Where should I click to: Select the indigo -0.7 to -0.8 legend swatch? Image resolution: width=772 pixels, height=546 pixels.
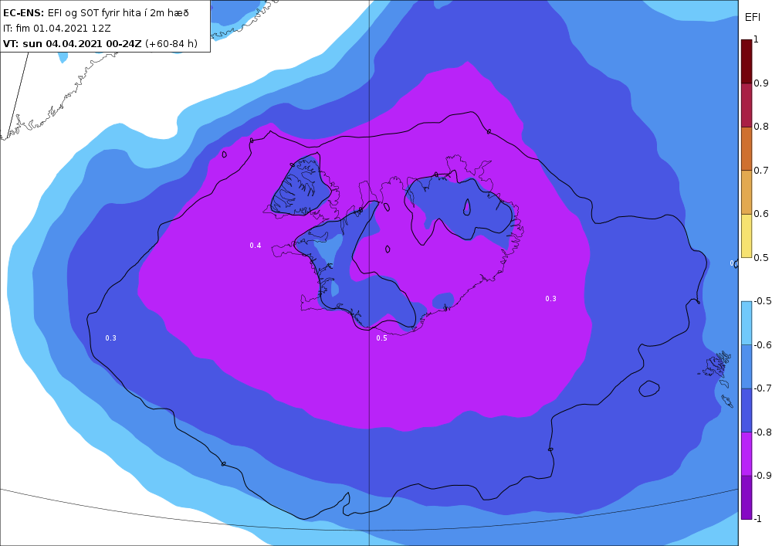pos(747,410)
